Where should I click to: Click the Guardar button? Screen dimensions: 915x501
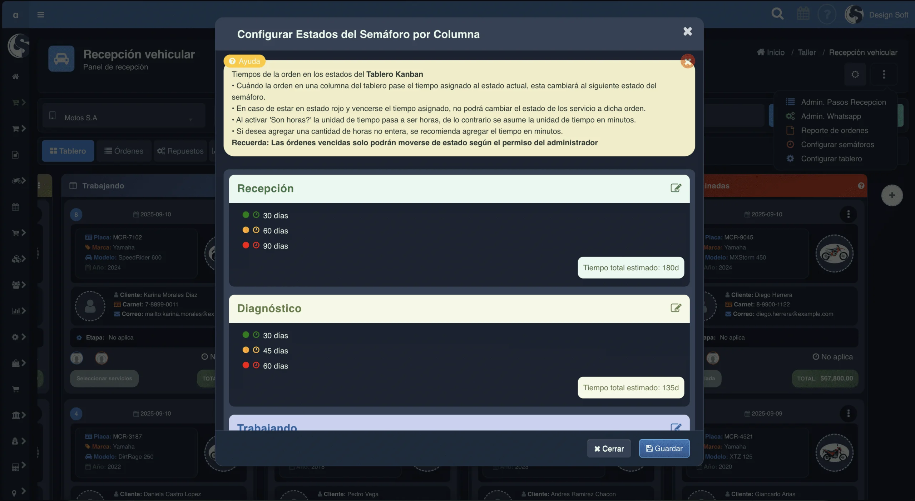coord(664,449)
